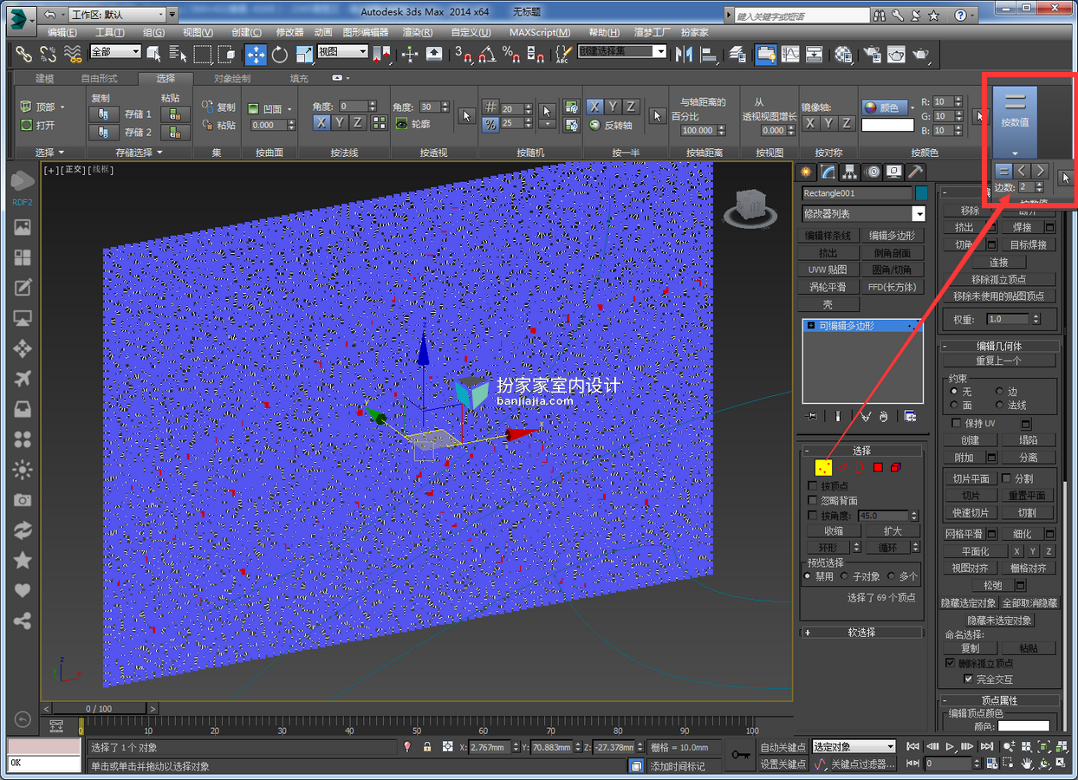Select the 子对象 preview selection radio
Viewport: 1078px width, 780px height.
pos(844,576)
